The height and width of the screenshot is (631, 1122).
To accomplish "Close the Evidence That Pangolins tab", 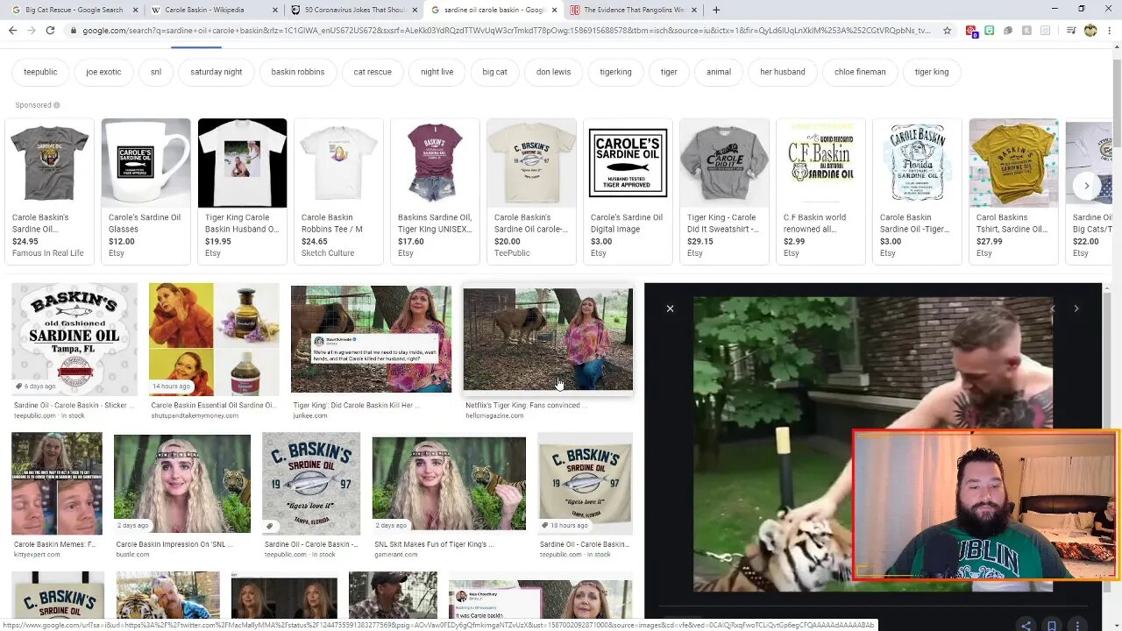I will [694, 10].
